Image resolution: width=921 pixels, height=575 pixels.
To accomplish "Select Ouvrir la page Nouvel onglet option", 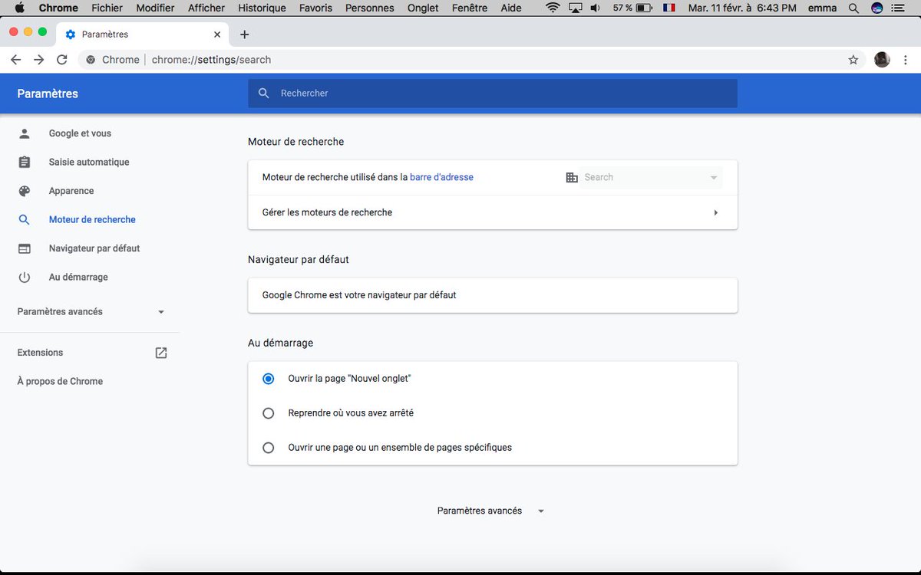I will [268, 379].
